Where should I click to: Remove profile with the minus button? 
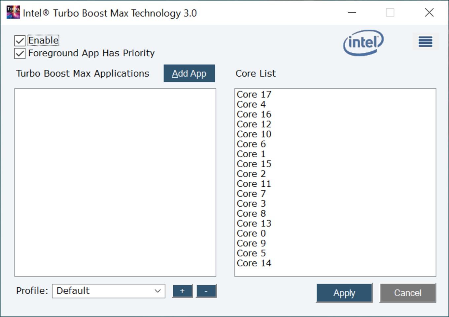(x=206, y=291)
